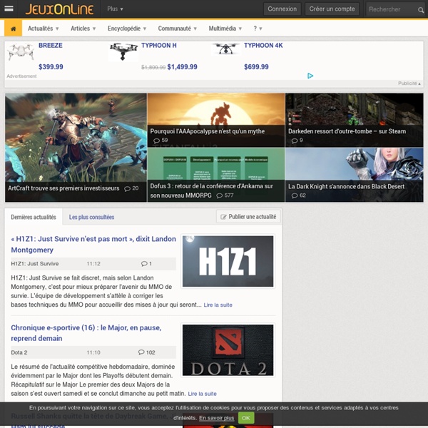
Task: Switch to Les plus consultées tab
Action: click(x=91, y=217)
